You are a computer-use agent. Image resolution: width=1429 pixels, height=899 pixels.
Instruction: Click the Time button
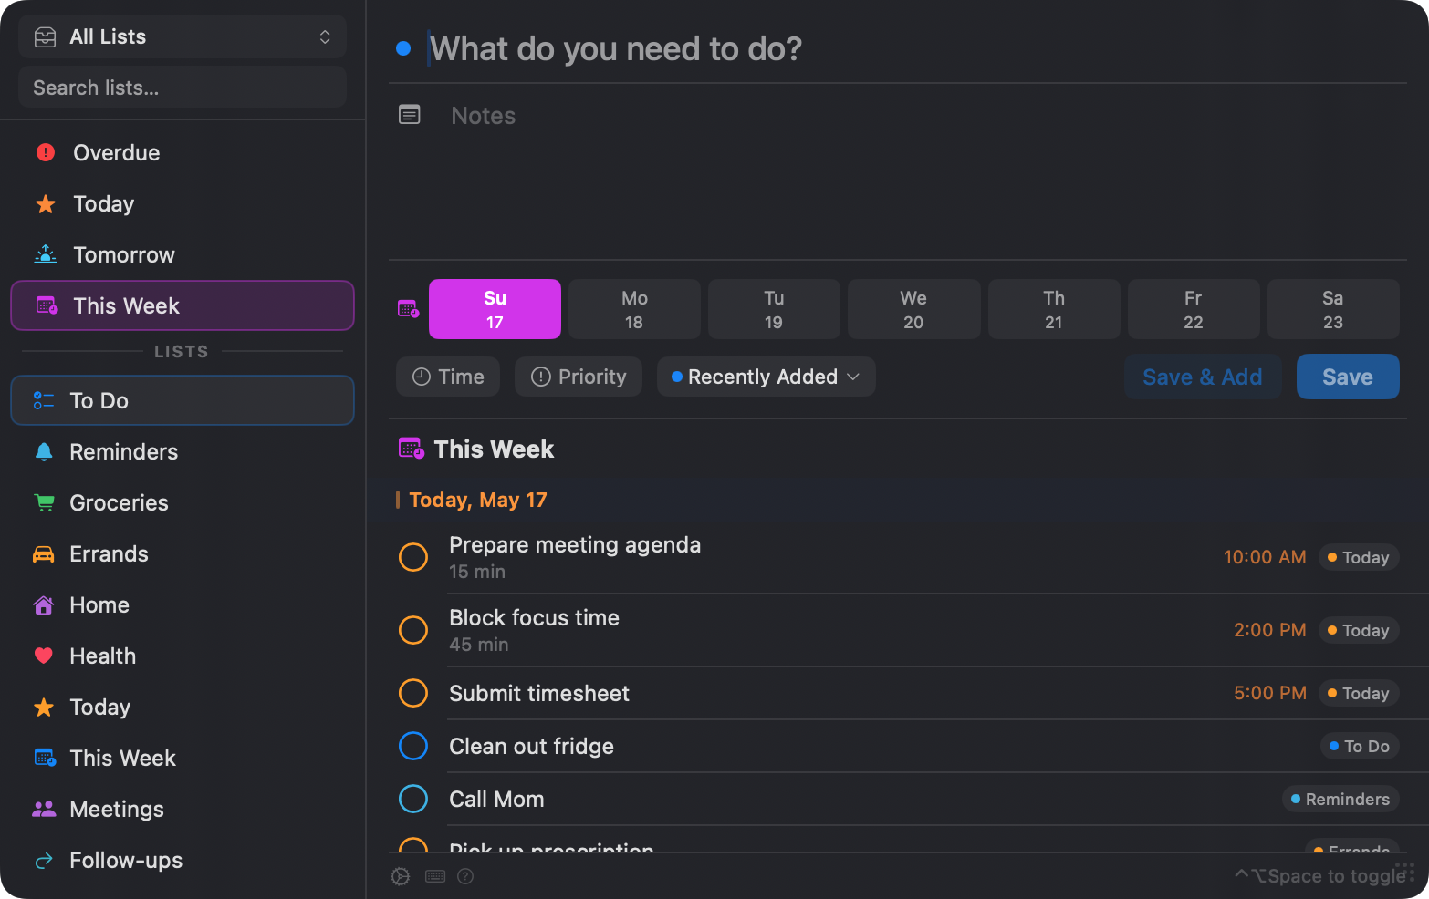448,377
